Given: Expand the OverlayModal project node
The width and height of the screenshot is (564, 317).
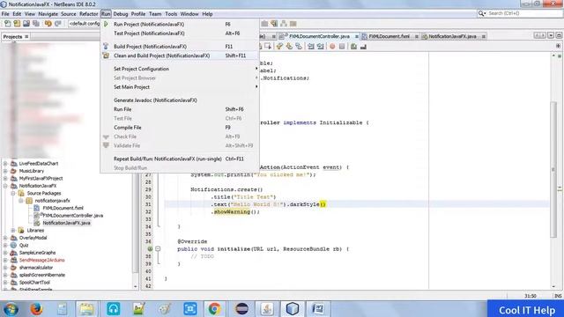Looking at the screenshot, I should [5, 238].
